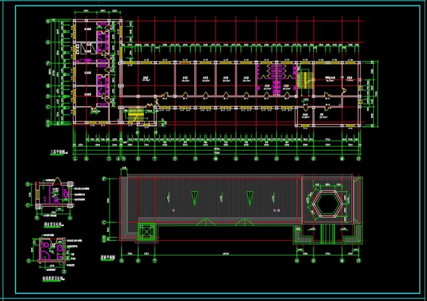Click axis bubble H beside the third-floor plan
This screenshot has height=301, width=427.
click(48, 21)
